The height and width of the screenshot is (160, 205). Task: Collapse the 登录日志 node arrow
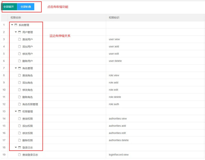point(16,147)
